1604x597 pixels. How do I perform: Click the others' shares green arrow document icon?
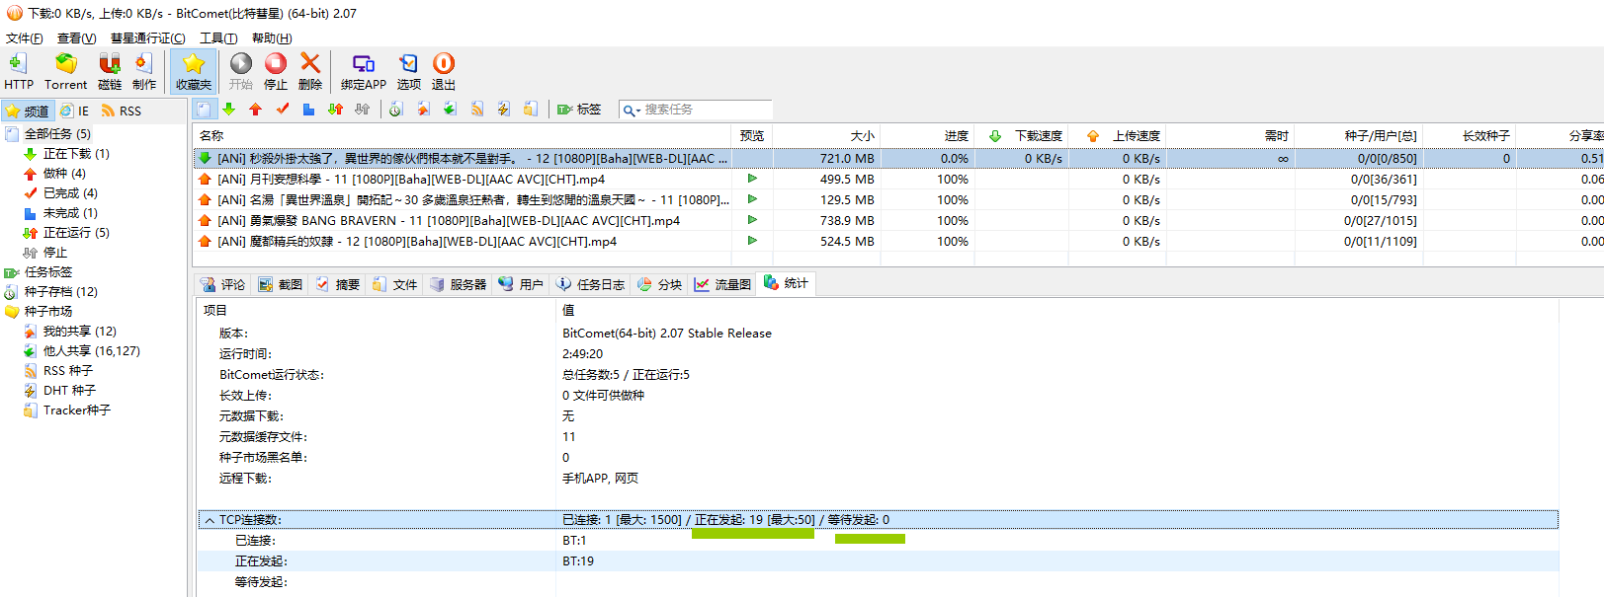click(450, 110)
